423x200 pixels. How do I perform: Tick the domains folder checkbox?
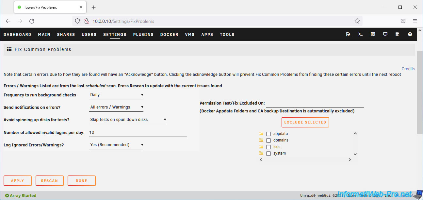click(268, 141)
